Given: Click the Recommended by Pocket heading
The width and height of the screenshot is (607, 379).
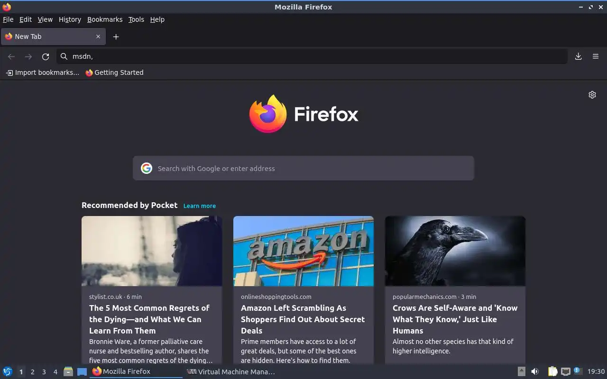Looking at the screenshot, I should coord(129,205).
